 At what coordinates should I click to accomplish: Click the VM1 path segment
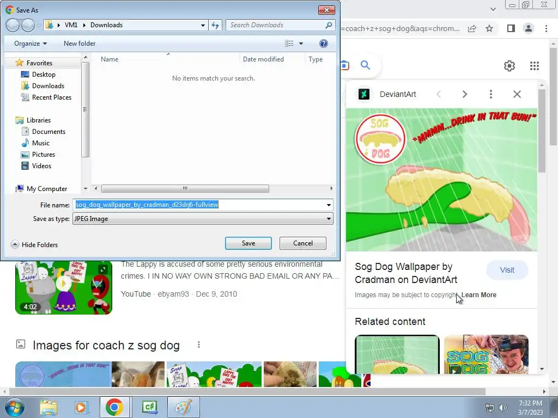coord(71,25)
